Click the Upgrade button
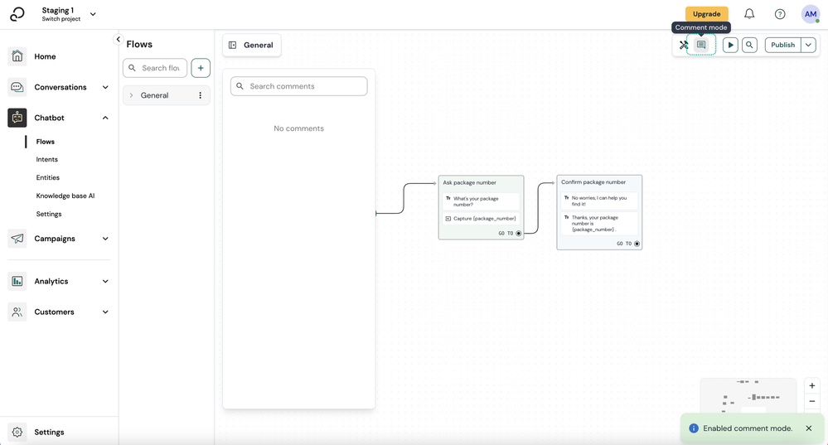 click(x=706, y=14)
